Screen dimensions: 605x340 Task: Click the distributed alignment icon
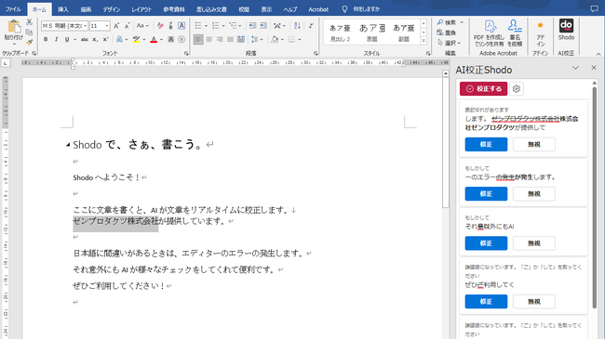tap(241, 39)
